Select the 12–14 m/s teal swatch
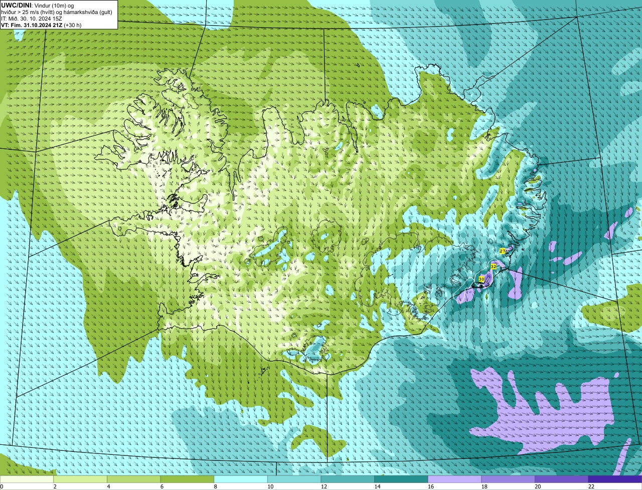Screen dimensions: 642x490 click(x=348, y=479)
